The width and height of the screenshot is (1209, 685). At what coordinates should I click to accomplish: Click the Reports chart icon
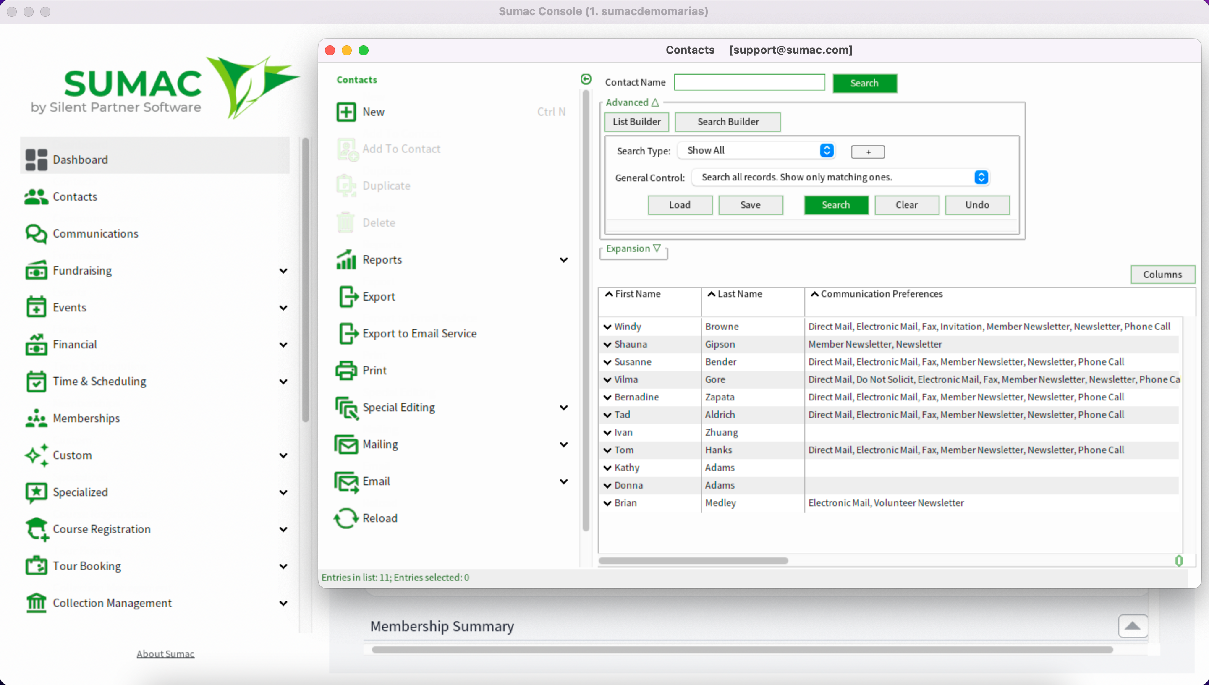tap(346, 260)
